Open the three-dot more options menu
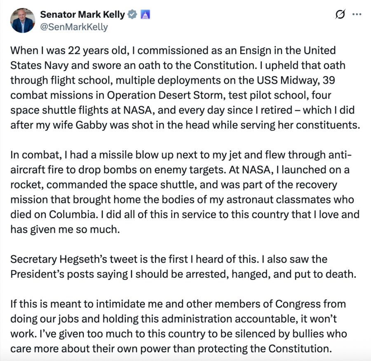 pos(356,15)
